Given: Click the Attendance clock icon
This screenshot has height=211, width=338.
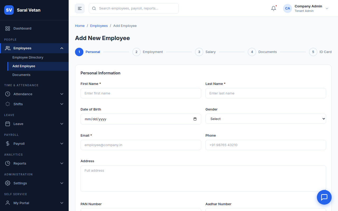Looking at the screenshot, I should pos(8,94).
